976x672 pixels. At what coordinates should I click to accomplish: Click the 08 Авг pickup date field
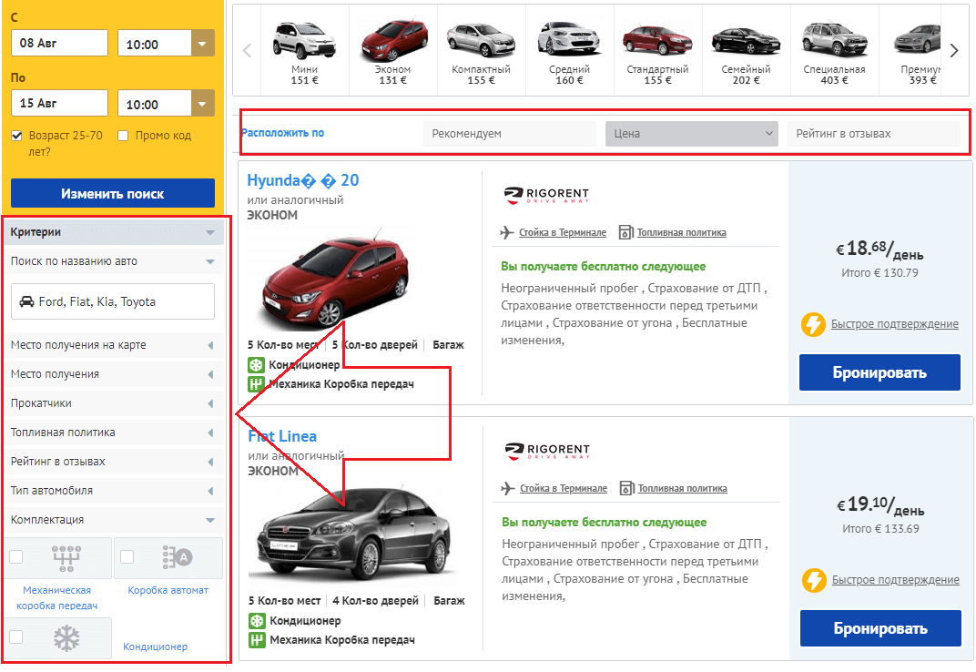point(59,43)
